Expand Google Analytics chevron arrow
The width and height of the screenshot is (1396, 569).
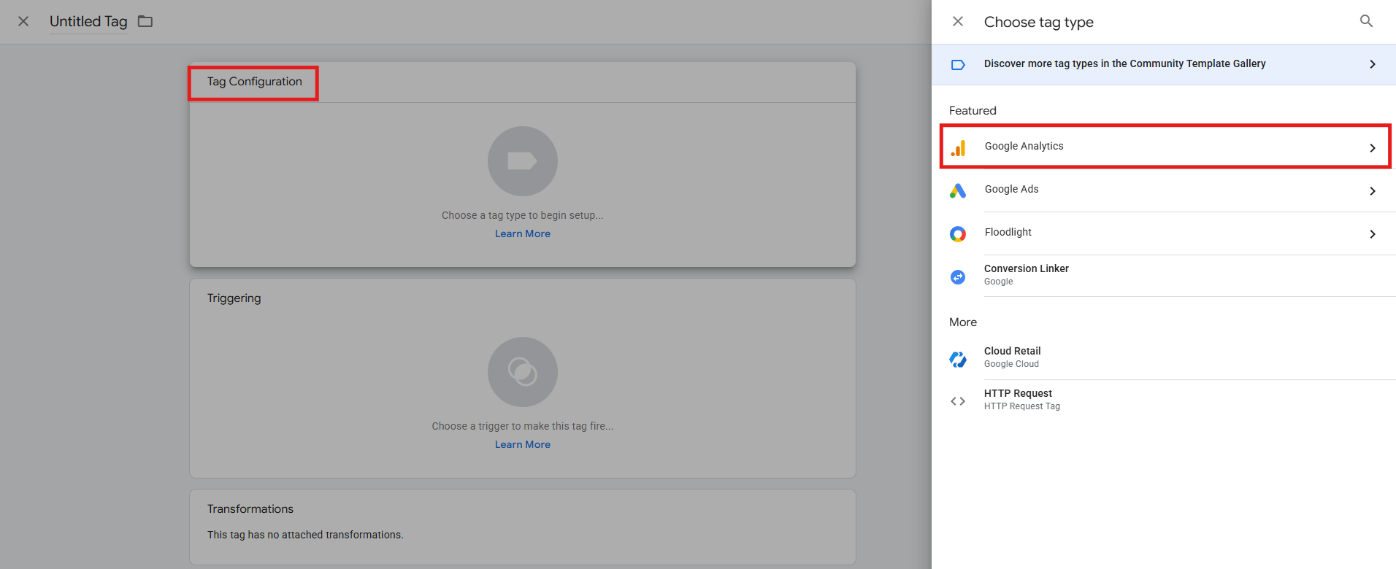(x=1373, y=148)
